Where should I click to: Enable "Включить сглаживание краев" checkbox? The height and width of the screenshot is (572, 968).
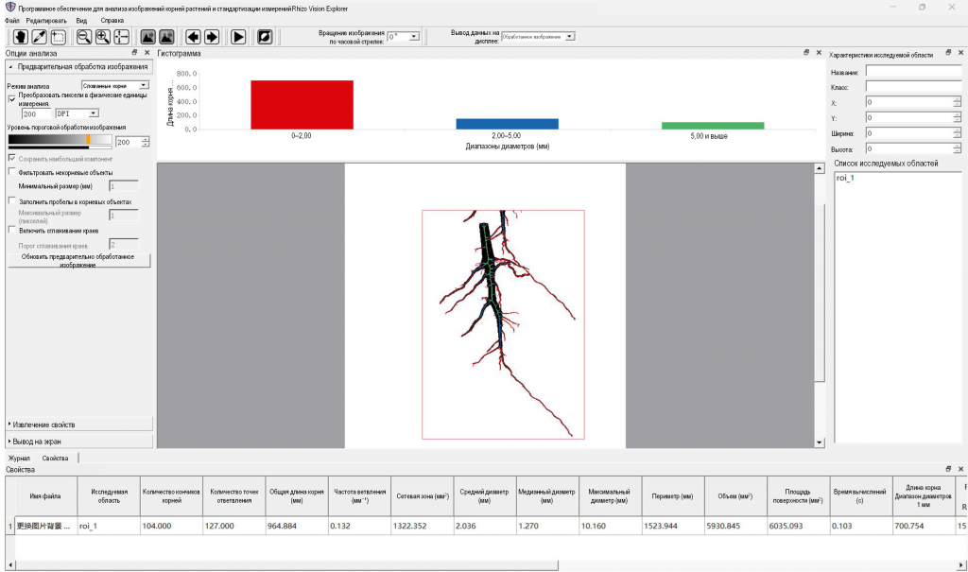[x=11, y=230]
